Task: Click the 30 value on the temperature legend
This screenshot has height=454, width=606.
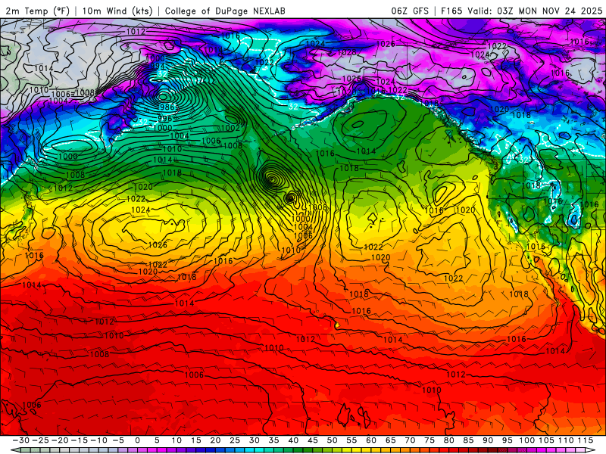Action: (255, 440)
